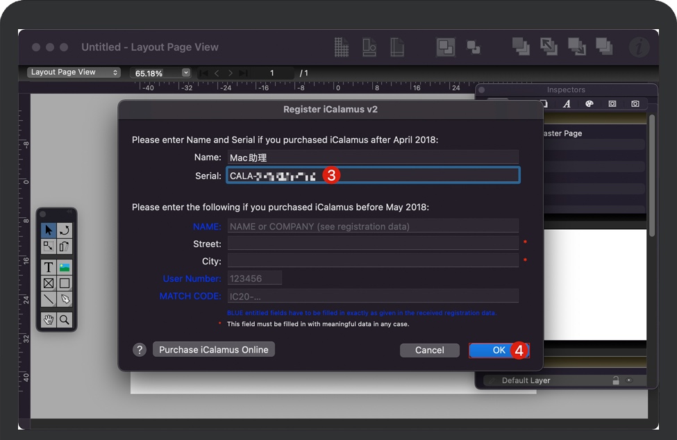Select the Default Layer row
Viewport: 677px width, 440px height.
point(566,380)
